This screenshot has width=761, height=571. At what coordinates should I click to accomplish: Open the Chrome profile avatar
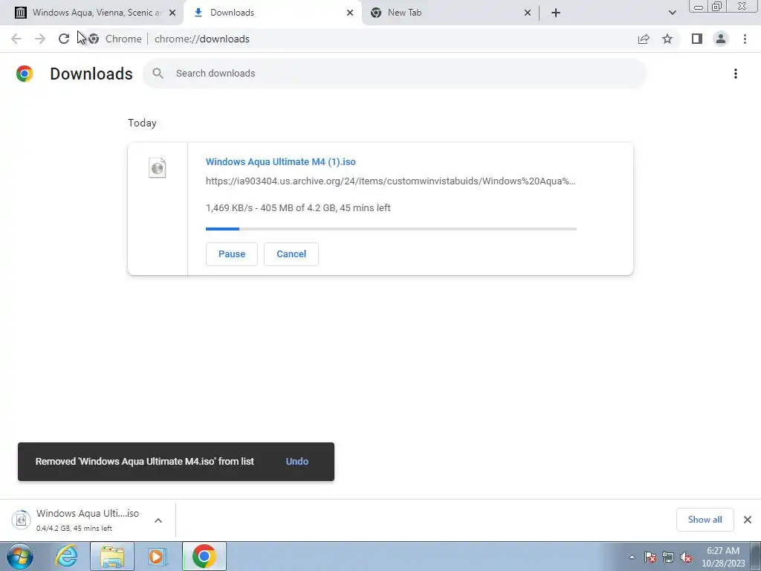[721, 39]
